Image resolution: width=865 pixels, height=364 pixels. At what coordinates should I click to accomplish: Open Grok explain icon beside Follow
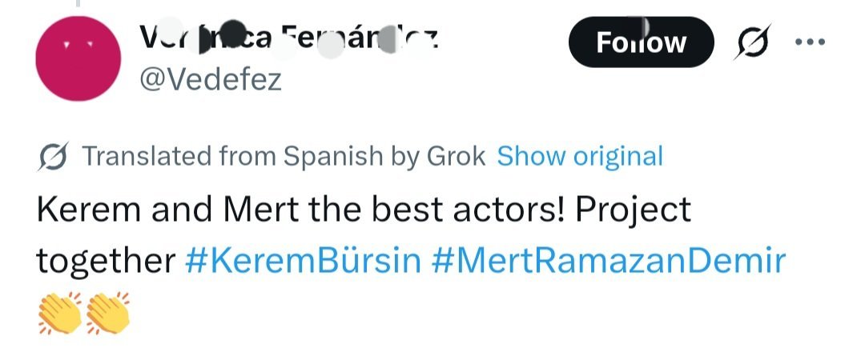(750, 42)
